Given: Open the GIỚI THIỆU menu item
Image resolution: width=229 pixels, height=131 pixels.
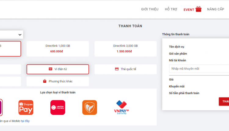Looking at the screenshot, I should (150, 9).
